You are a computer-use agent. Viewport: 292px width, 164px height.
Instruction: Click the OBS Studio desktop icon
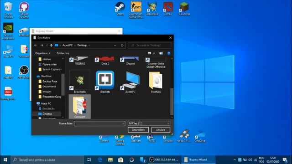point(24,72)
